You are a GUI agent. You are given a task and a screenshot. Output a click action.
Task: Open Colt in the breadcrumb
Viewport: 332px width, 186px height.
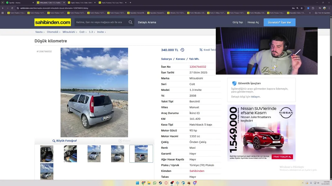pyautogui.click(x=82, y=32)
